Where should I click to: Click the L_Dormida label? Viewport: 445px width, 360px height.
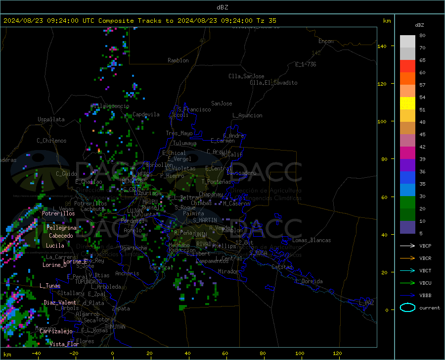pos(309,281)
